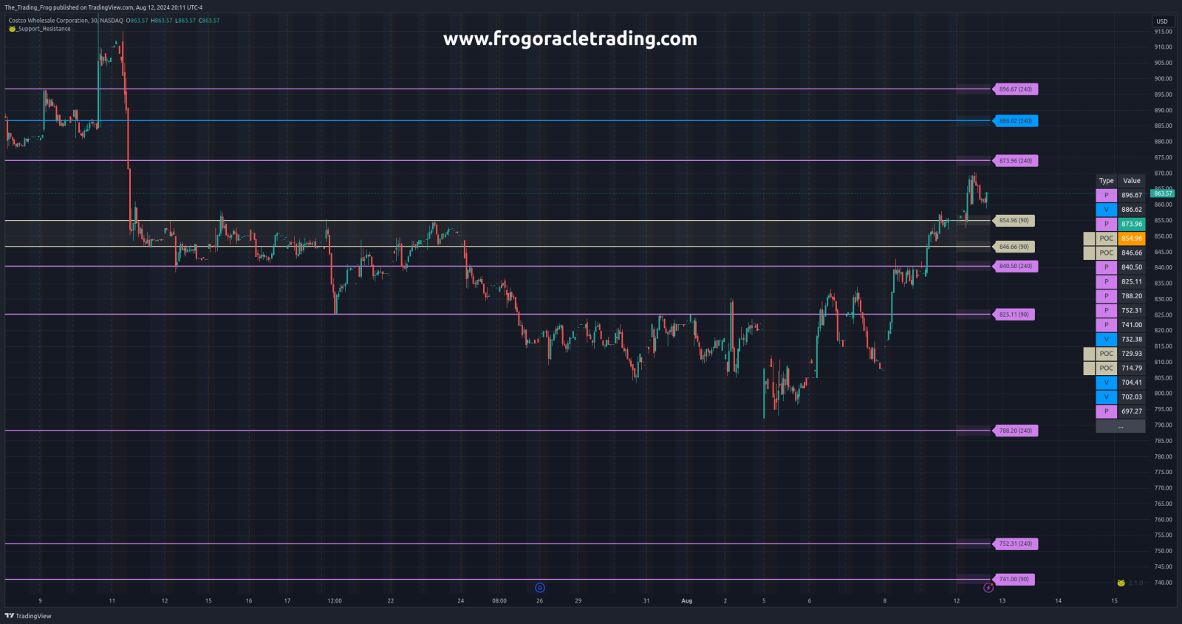This screenshot has width=1182, height=624.
Task: Click the 846.66 (90) level label
Action: [1014, 247]
